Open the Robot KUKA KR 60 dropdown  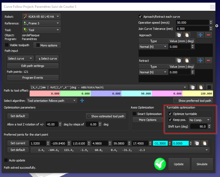[41, 17]
